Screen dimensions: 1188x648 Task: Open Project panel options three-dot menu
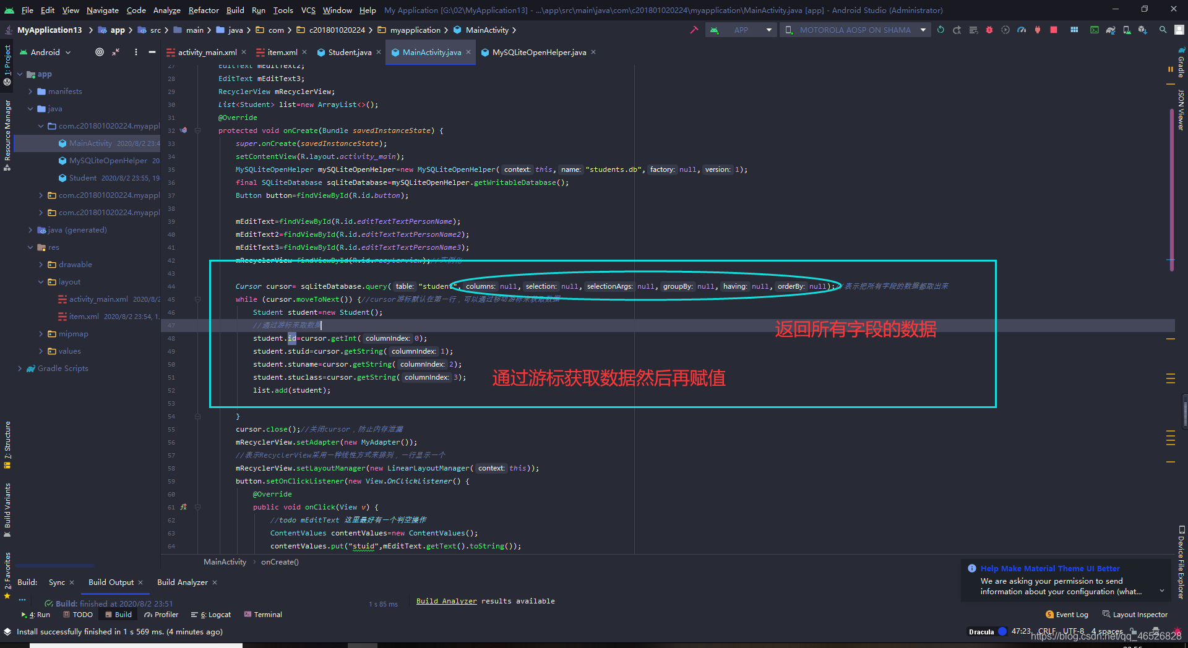tap(136, 52)
